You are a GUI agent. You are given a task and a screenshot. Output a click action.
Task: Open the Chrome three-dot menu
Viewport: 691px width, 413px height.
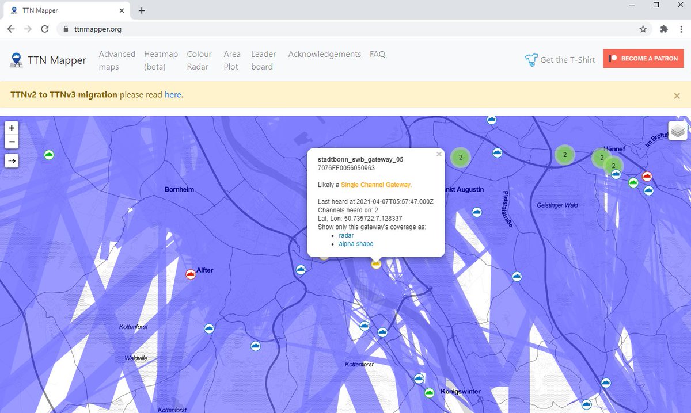681,29
